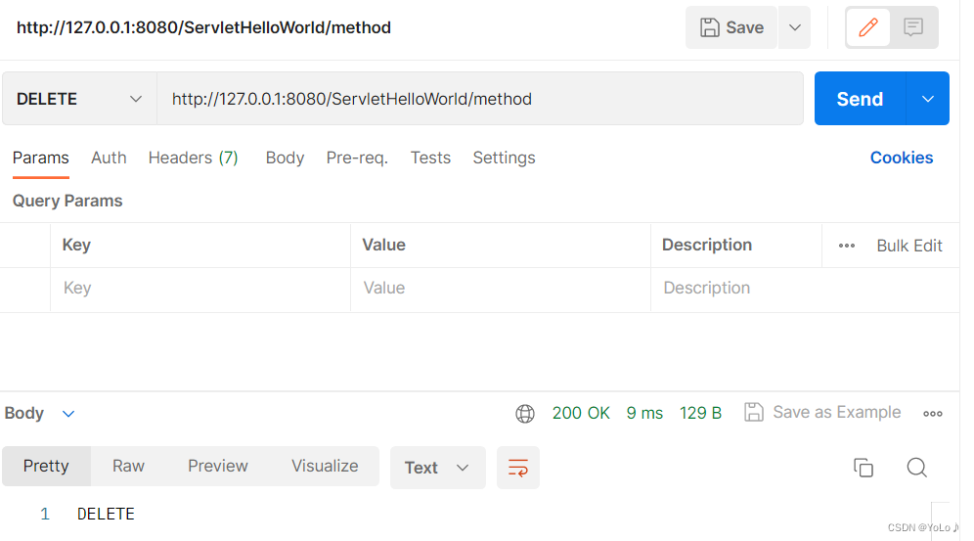Open the Tests tab
The image size is (974, 541).
point(430,158)
